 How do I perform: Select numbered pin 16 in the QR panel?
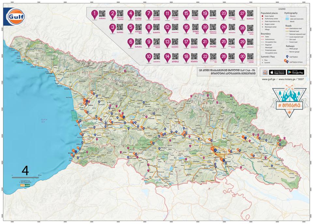click(186, 28)
